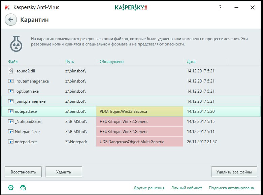The width and height of the screenshot is (263, 195).
Task: Sort by the Обнаружено column header
Action: click(x=112, y=62)
